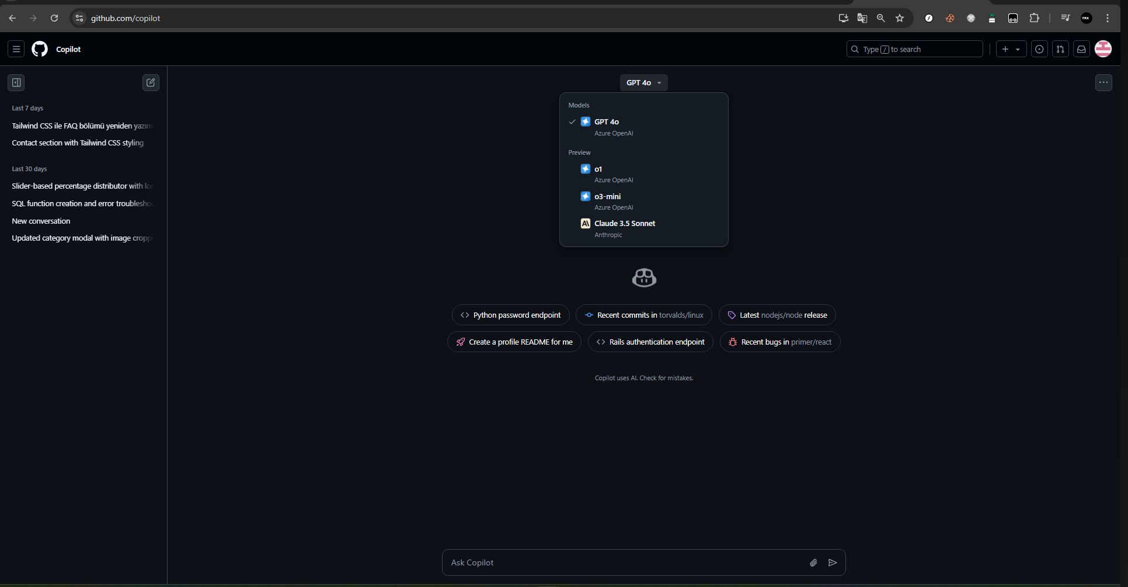Image resolution: width=1128 pixels, height=587 pixels.
Task: Open the GitHub global navigation menu
Action: pos(16,49)
